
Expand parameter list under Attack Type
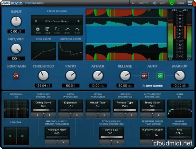(98, 114)
